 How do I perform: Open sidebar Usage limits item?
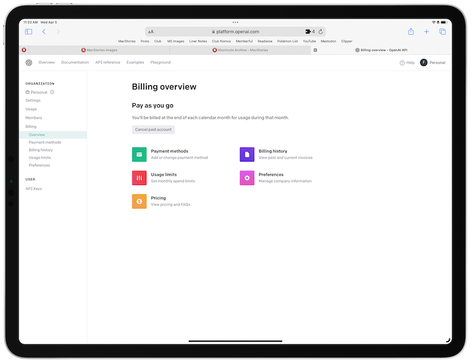[40, 158]
